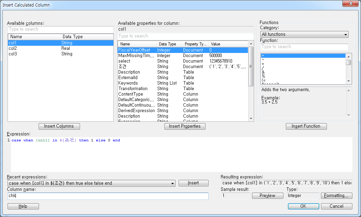Select the & function in the list

click(303, 72)
